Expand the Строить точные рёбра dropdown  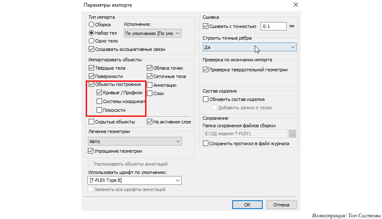249,47
